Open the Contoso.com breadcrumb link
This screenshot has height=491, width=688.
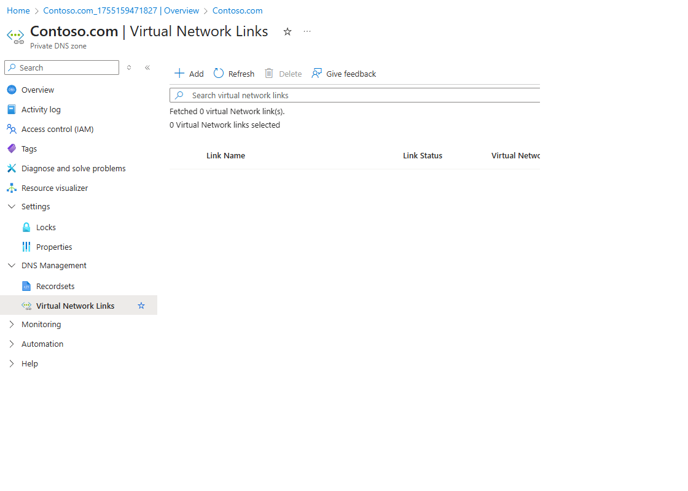coord(237,10)
